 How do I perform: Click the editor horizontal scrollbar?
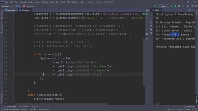pyautogui.click(x=61, y=104)
